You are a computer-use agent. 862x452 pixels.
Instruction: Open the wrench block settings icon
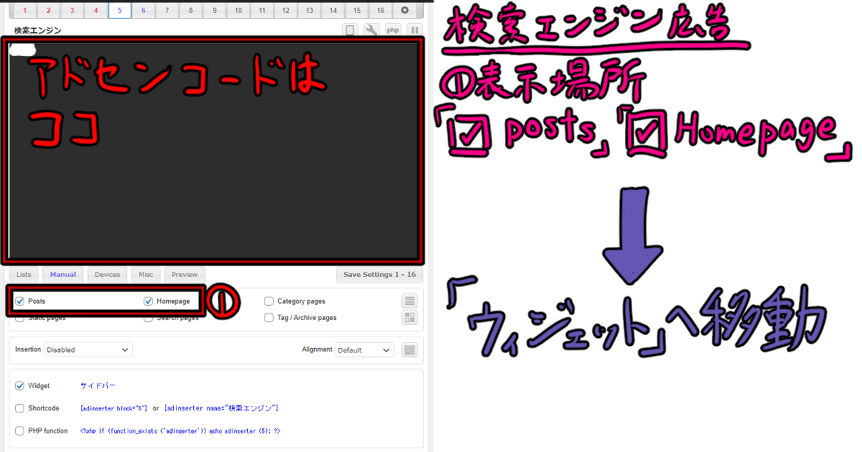pos(373,29)
